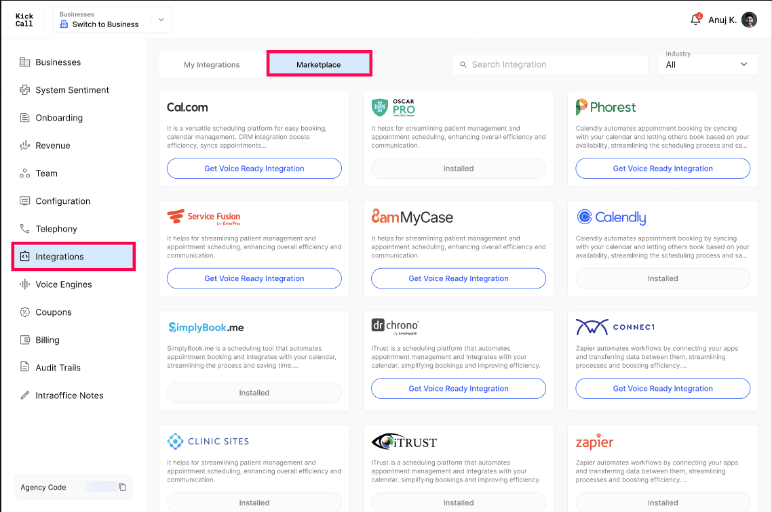Get Voice Ready Integration for Phorest
This screenshot has width=772, height=512.
point(663,169)
